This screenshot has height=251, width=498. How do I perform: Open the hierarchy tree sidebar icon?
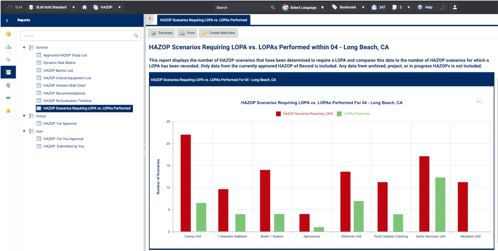tap(8, 47)
